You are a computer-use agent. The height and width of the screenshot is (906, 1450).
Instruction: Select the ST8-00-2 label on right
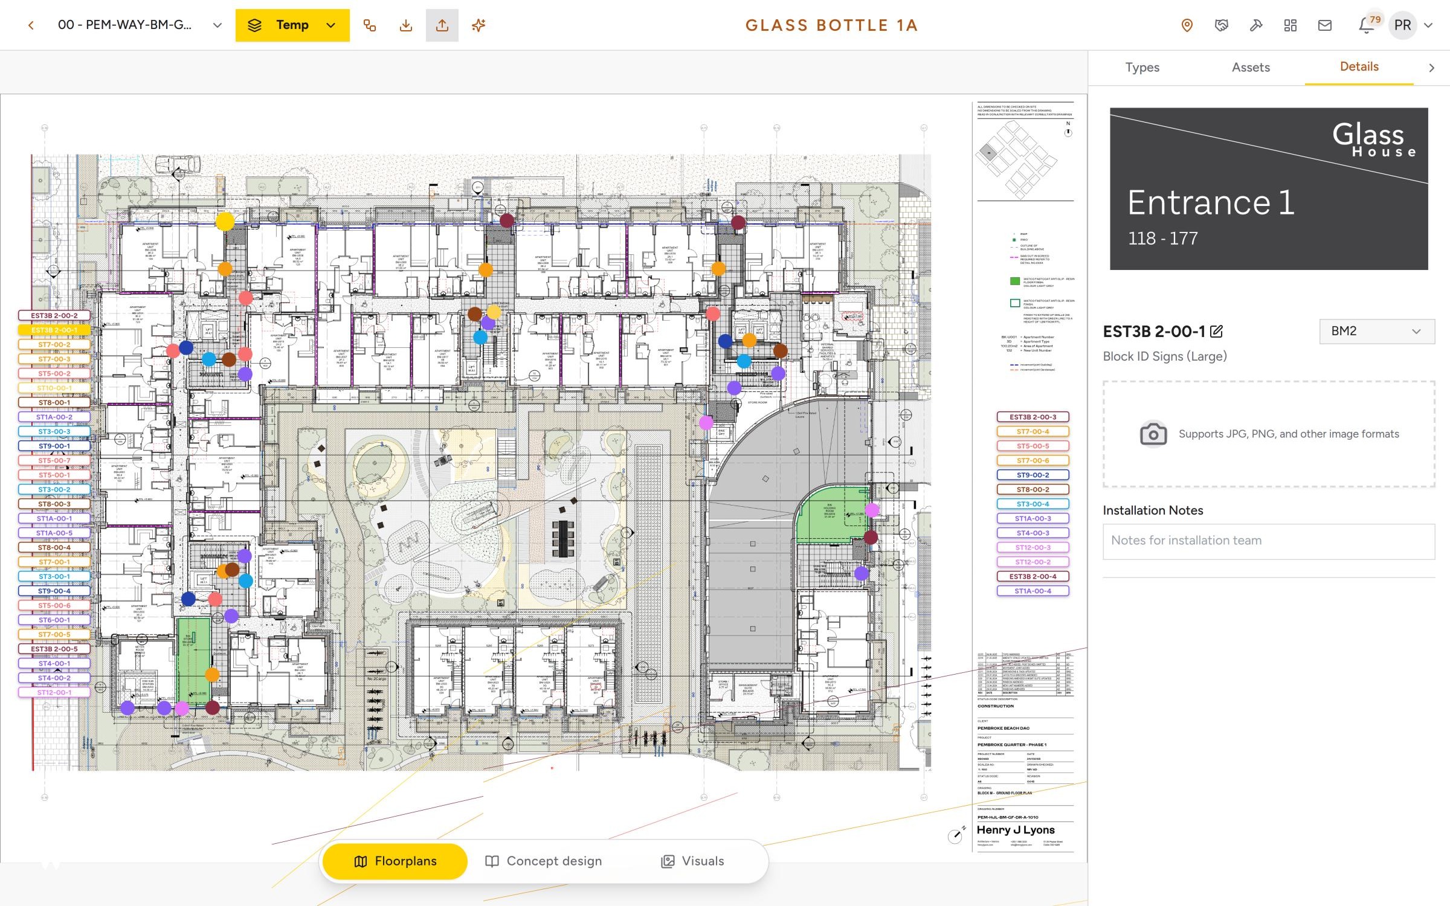coord(1033,489)
